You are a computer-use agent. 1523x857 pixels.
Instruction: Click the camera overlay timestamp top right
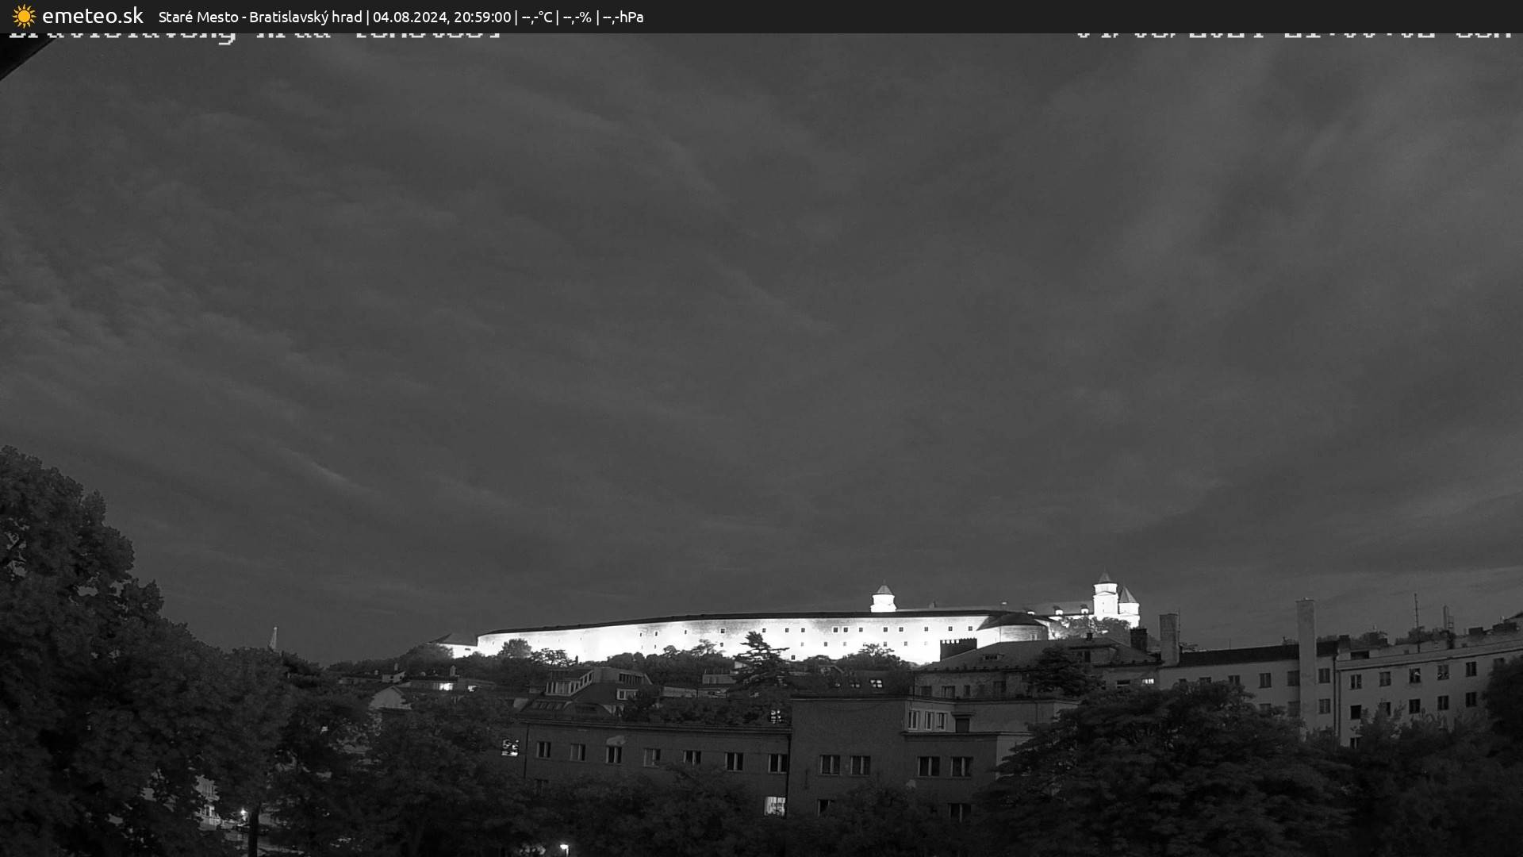[1293, 35]
